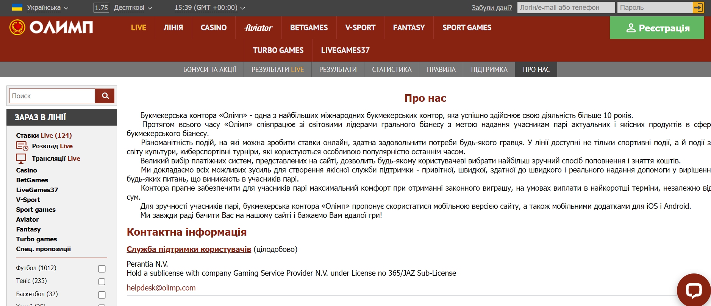Click the Трансляції Live monitor icon
Screen dimensions: 711x306
(x=21, y=158)
